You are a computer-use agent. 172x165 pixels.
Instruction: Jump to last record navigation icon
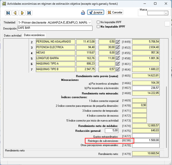[x=29, y=13]
